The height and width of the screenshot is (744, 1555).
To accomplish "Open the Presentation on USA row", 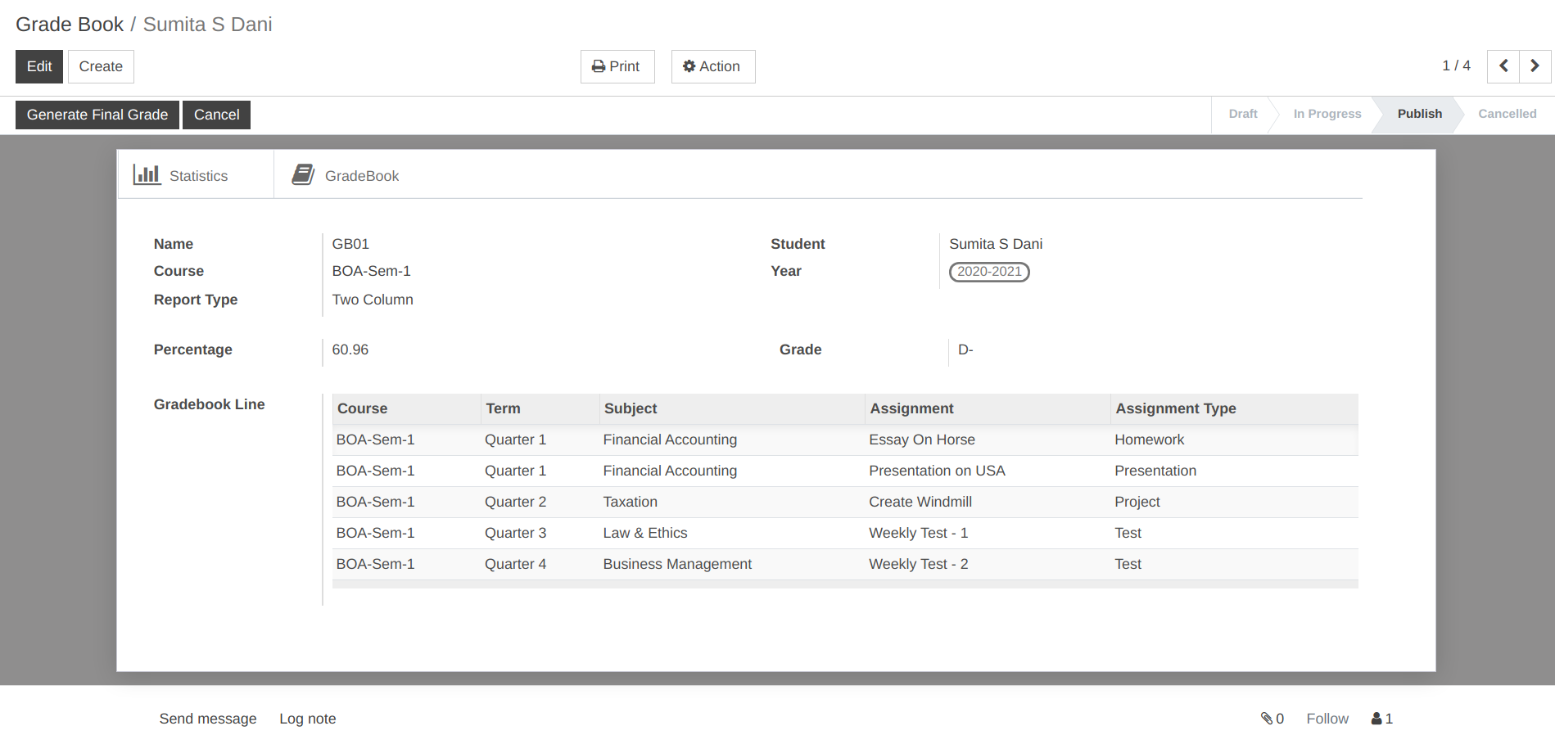I will tap(845, 471).
